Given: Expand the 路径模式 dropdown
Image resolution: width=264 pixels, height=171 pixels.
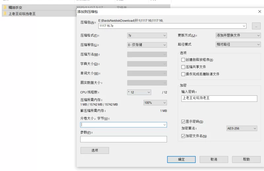Looking at the screenshot, I should click(238, 44).
